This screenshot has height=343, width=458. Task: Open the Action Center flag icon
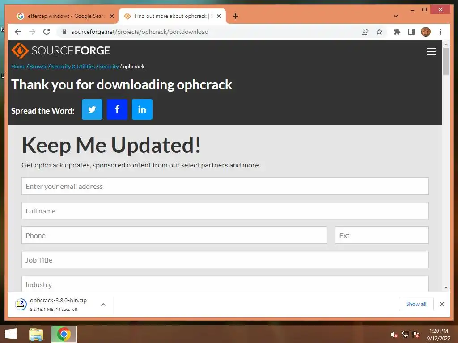click(416, 335)
